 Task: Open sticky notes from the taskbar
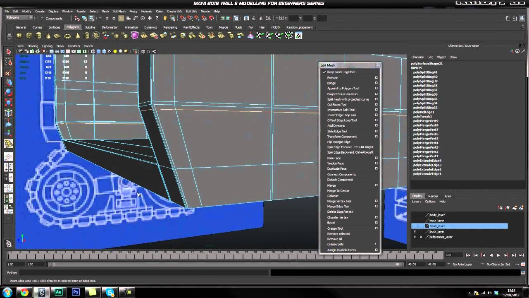(x=93, y=292)
